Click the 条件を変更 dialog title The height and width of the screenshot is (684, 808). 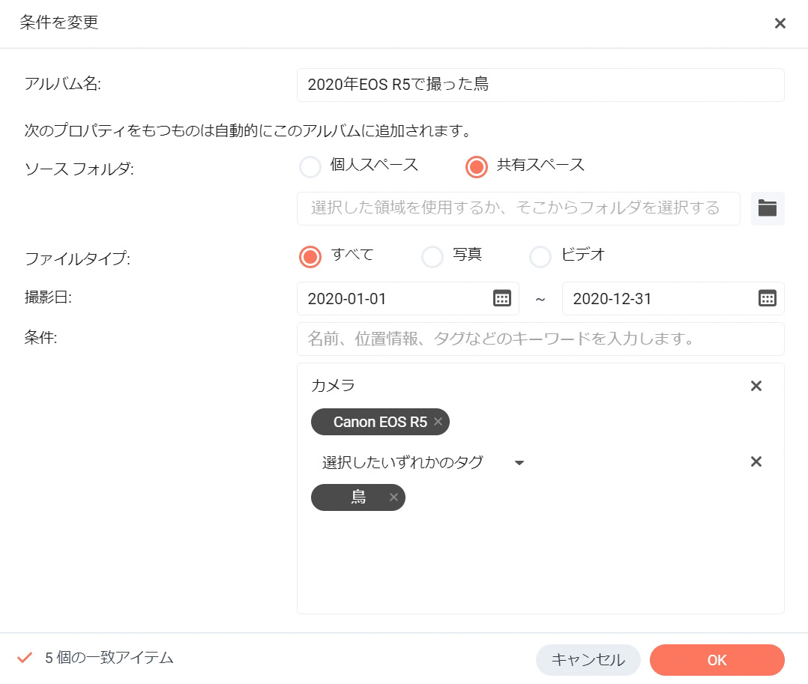pos(59,23)
